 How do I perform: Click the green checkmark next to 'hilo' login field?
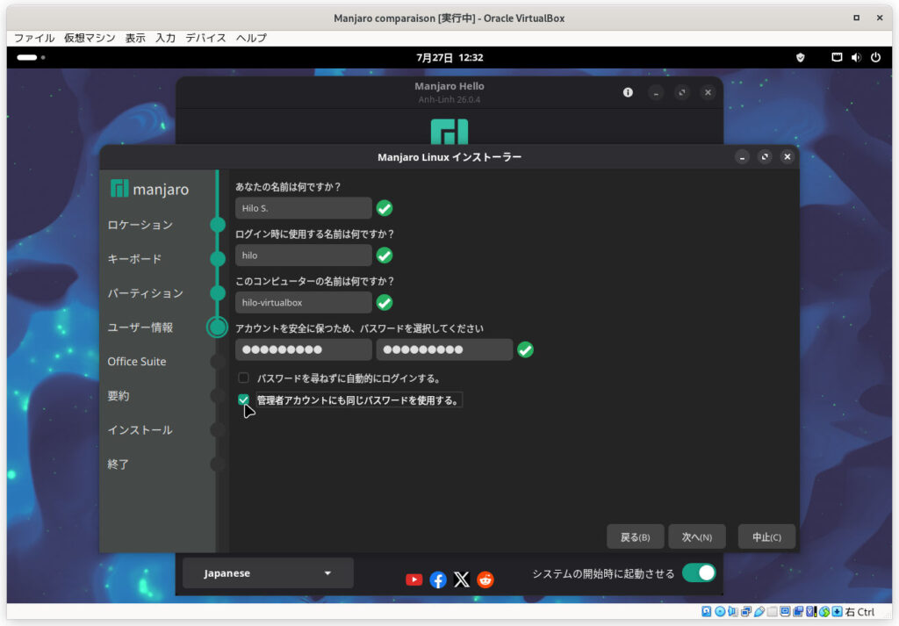tap(385, 255)
